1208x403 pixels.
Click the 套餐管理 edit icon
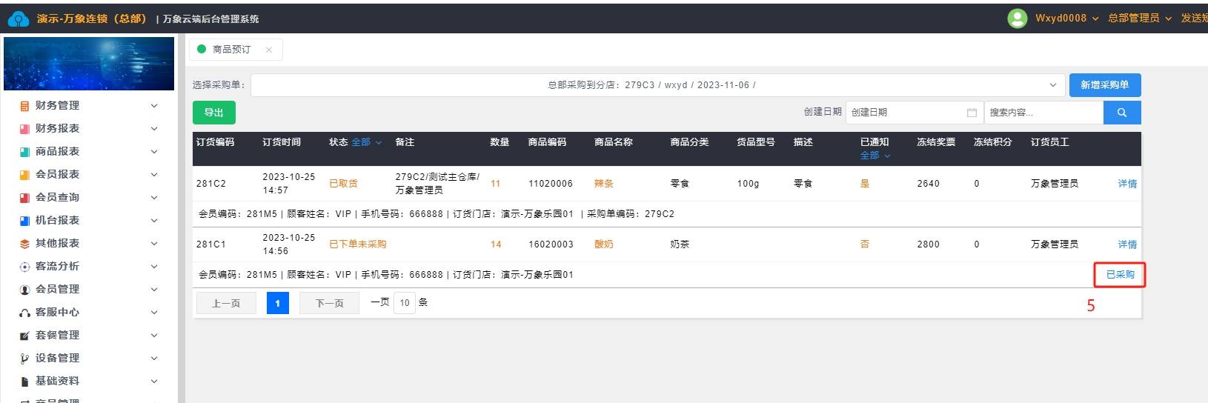[x=24, y=336]
